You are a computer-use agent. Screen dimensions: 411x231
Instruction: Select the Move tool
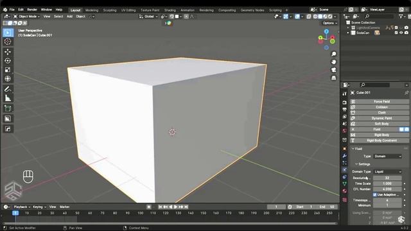(x=8, y=51)
